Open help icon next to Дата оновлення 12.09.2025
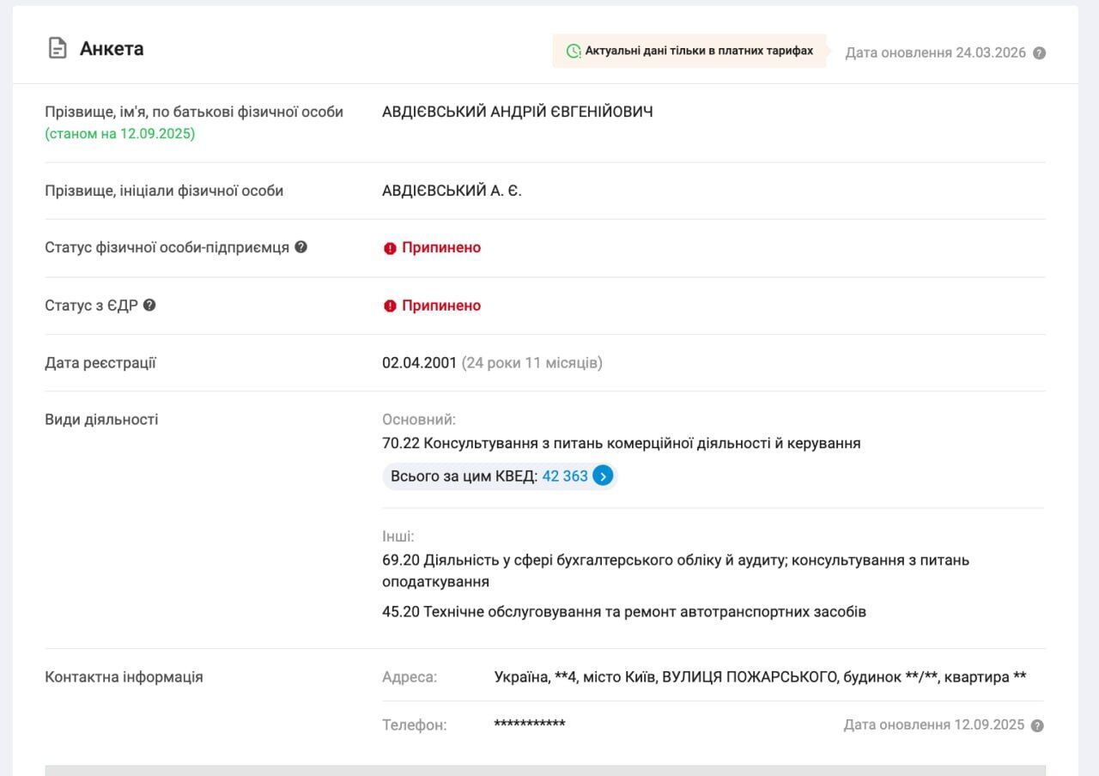 (1037, 725)
